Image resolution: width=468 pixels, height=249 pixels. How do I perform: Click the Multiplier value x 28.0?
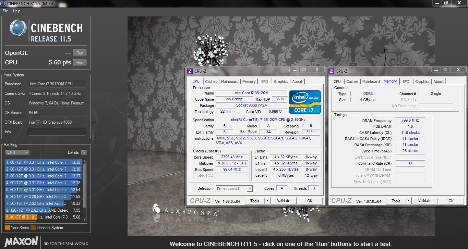[x=232, y=163]
